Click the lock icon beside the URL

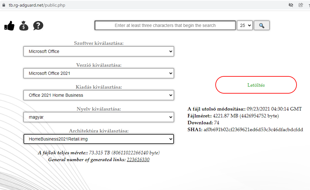pyautogui.click(x=3, y=5)
